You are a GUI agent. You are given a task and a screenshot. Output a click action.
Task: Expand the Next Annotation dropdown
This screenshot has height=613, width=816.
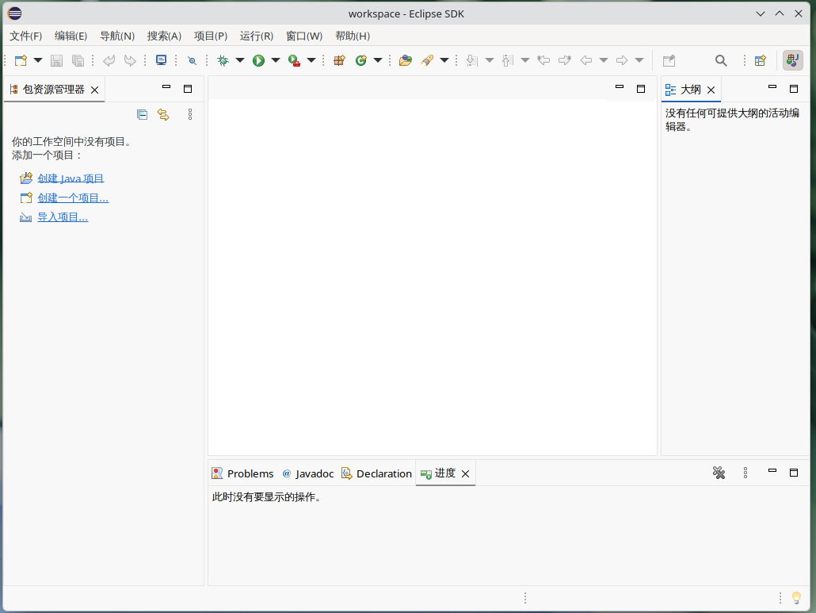point(489,60)
